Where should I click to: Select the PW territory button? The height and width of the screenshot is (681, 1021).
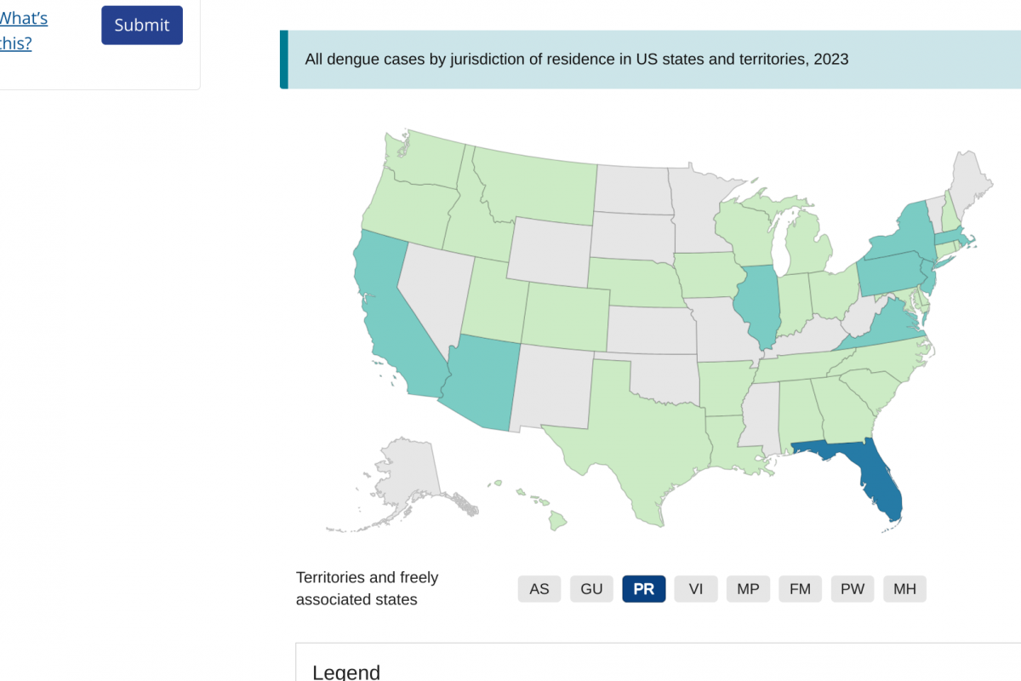pyautogui.click(x=853, y=589)
